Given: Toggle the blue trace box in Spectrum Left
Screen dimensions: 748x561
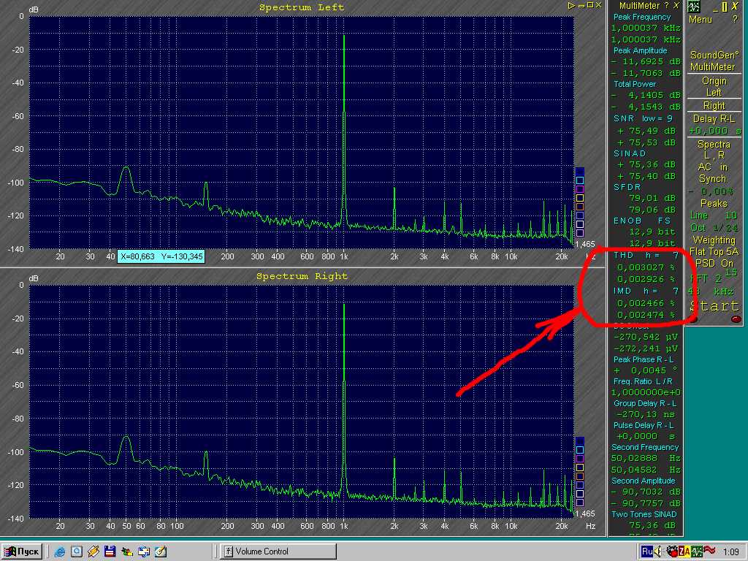Looking at the screenshot, I should pos(580,171).
